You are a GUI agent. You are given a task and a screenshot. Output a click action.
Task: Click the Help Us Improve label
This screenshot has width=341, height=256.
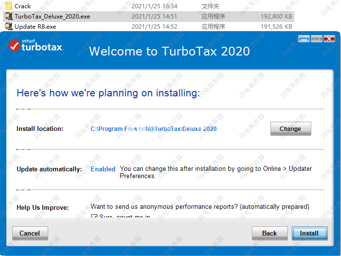(x=43, y=207)
